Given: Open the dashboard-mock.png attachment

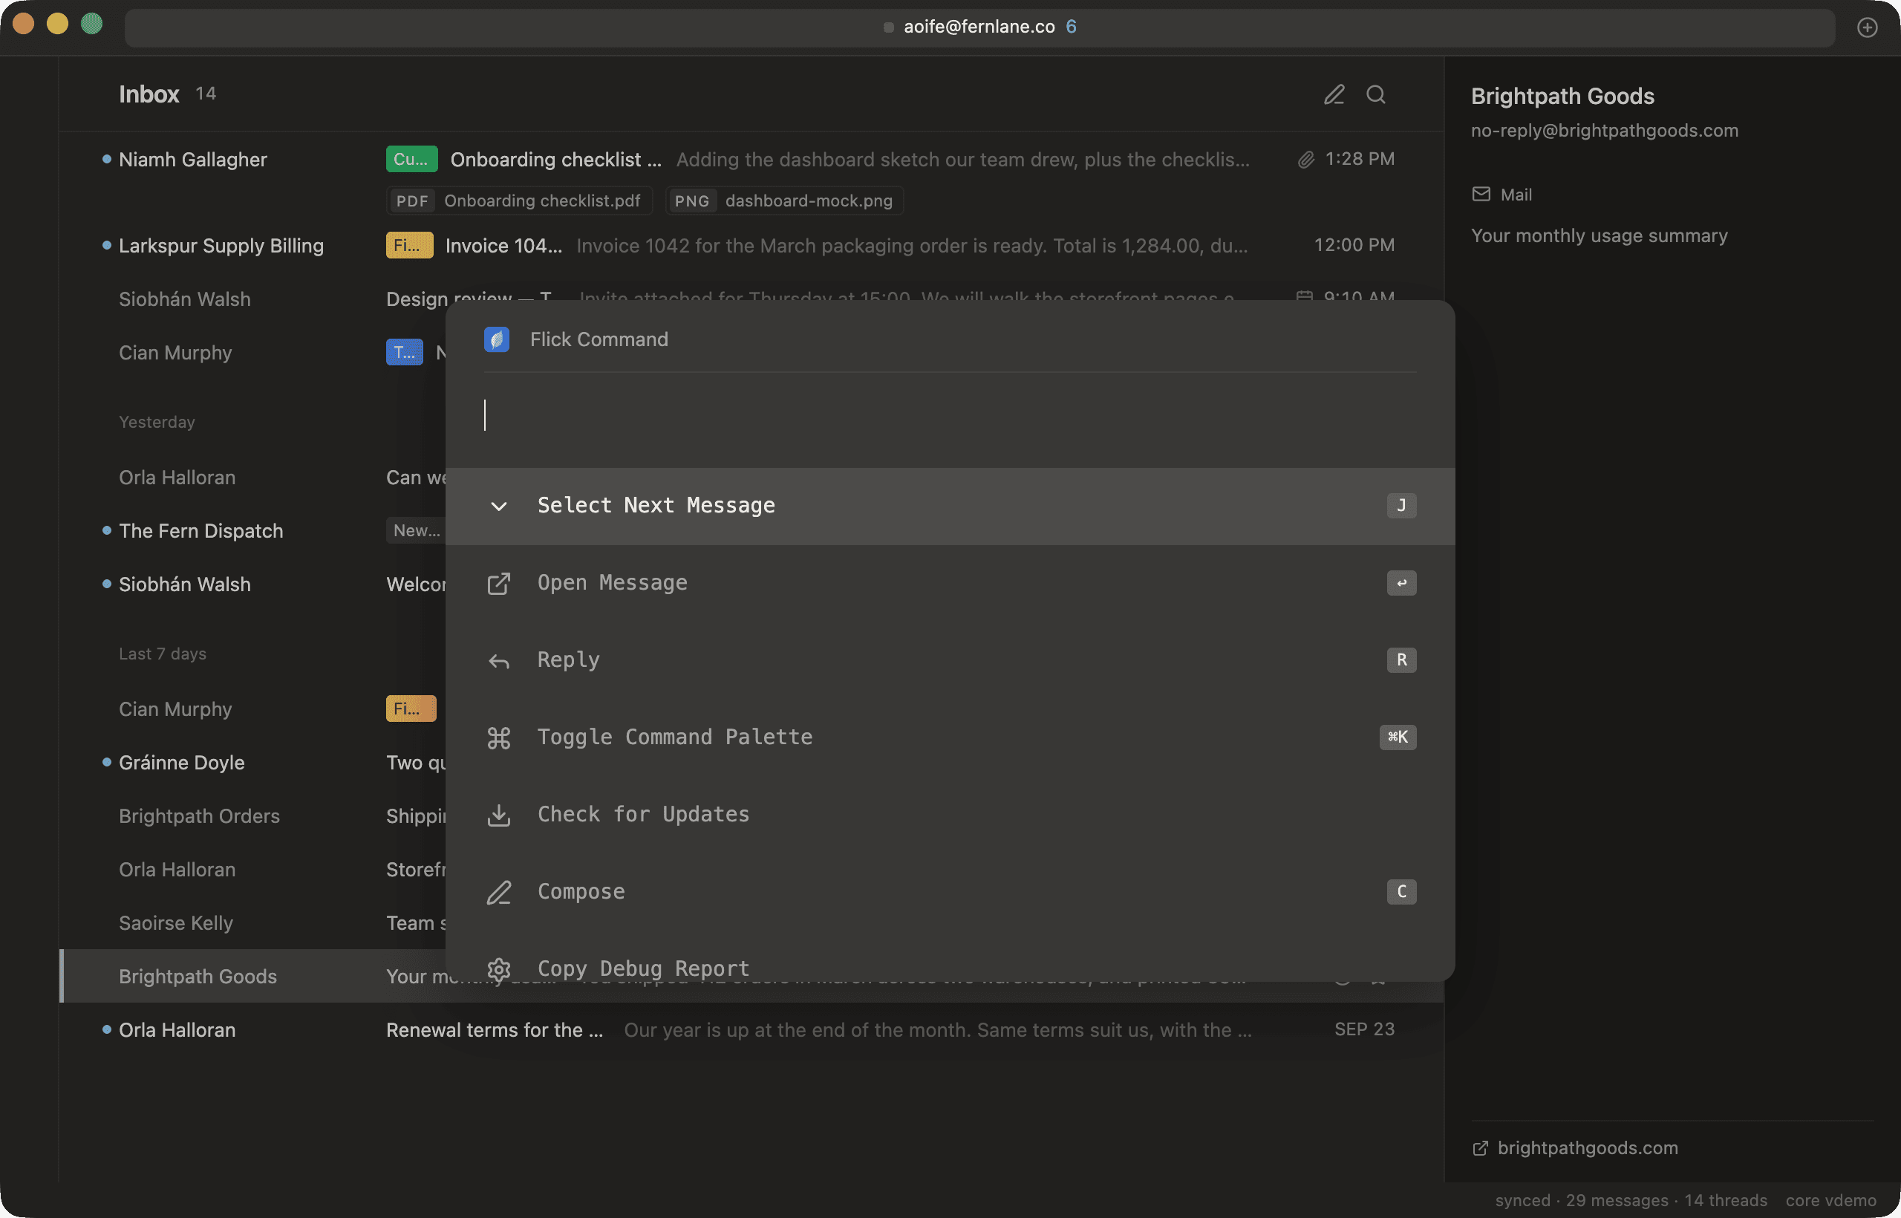Looking at the screenshot, I should pos(783,201).
